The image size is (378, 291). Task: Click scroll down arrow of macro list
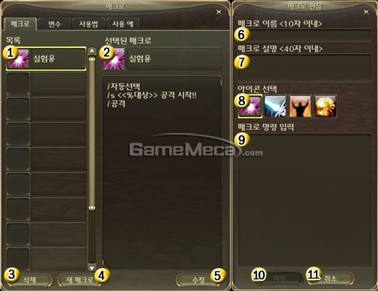point(92,267)
